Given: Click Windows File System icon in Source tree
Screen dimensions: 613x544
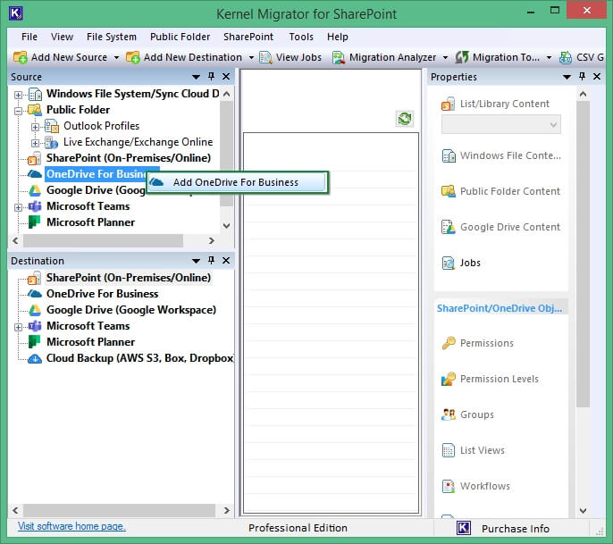Looking at the screenshot, I should (x=35, y=94).
